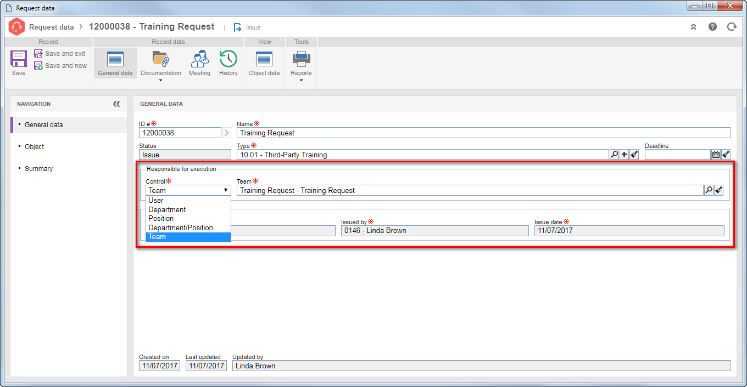Click the Save floppy disk icon
Viewport: 747px width, 387px height.
(19, 59)
